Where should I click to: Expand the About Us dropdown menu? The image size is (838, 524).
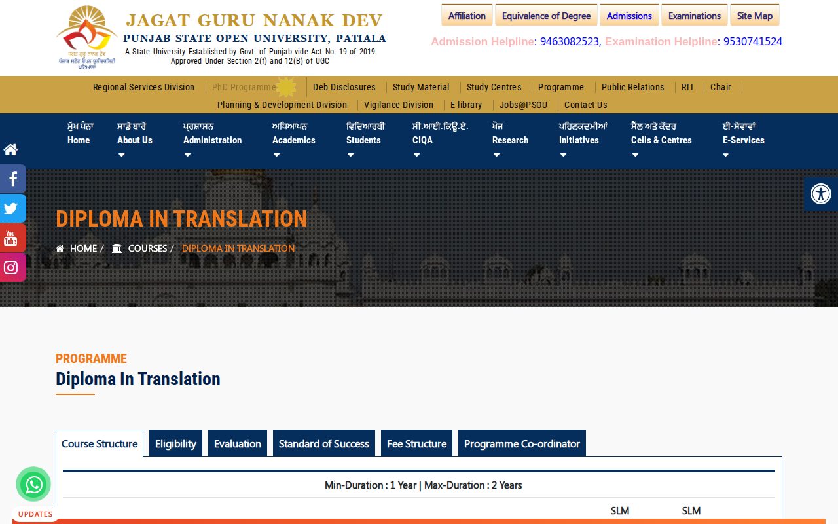click(135, 140)
